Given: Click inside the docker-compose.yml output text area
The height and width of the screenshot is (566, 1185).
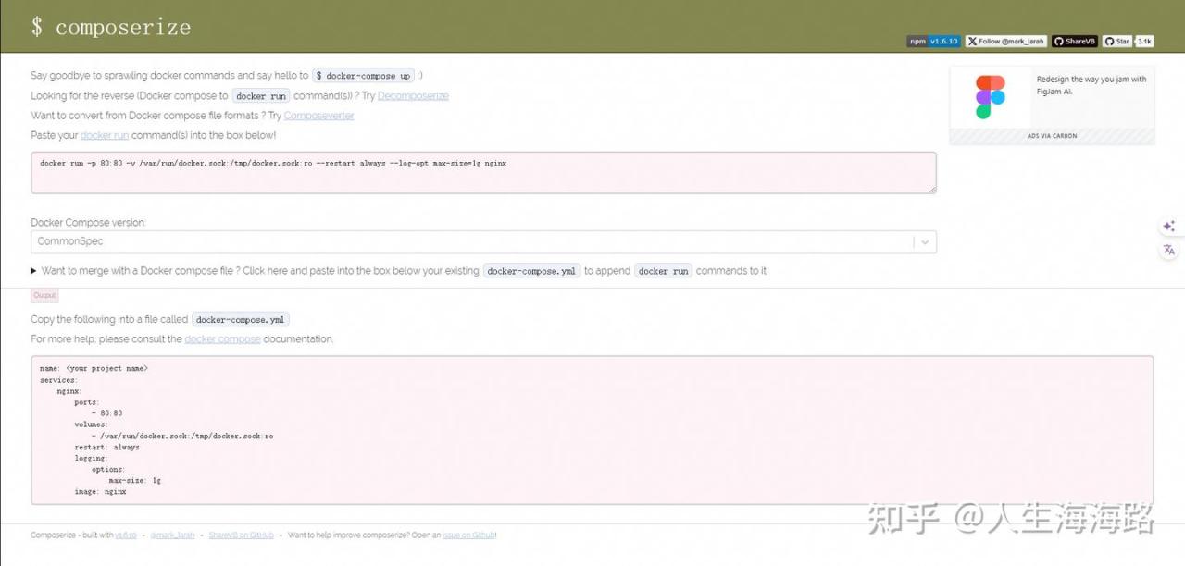Looking at the screenshot, I should [x=592, y=430].
